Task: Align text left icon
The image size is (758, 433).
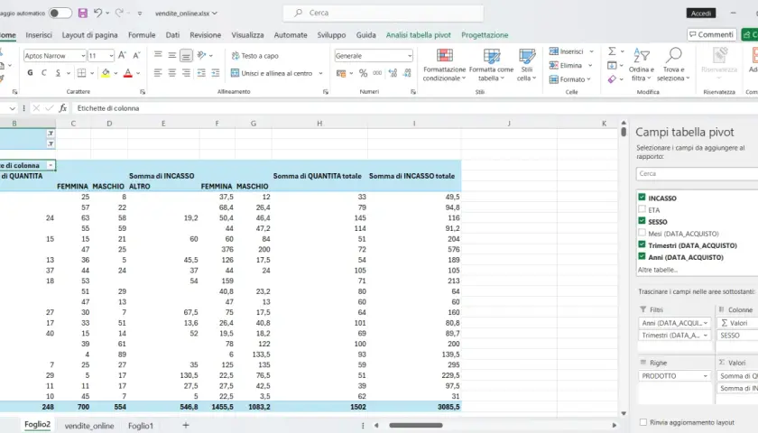Action: tap(158, 73)
